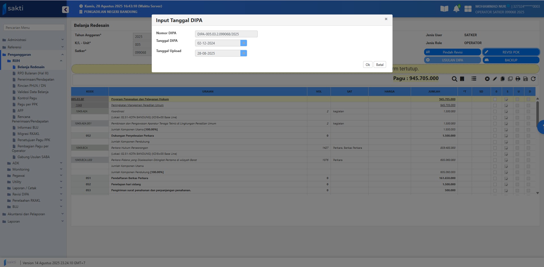Open Tanggal Upload calendar picker
The height and width of the screenshot is (267, 544).
click(244, 53)
